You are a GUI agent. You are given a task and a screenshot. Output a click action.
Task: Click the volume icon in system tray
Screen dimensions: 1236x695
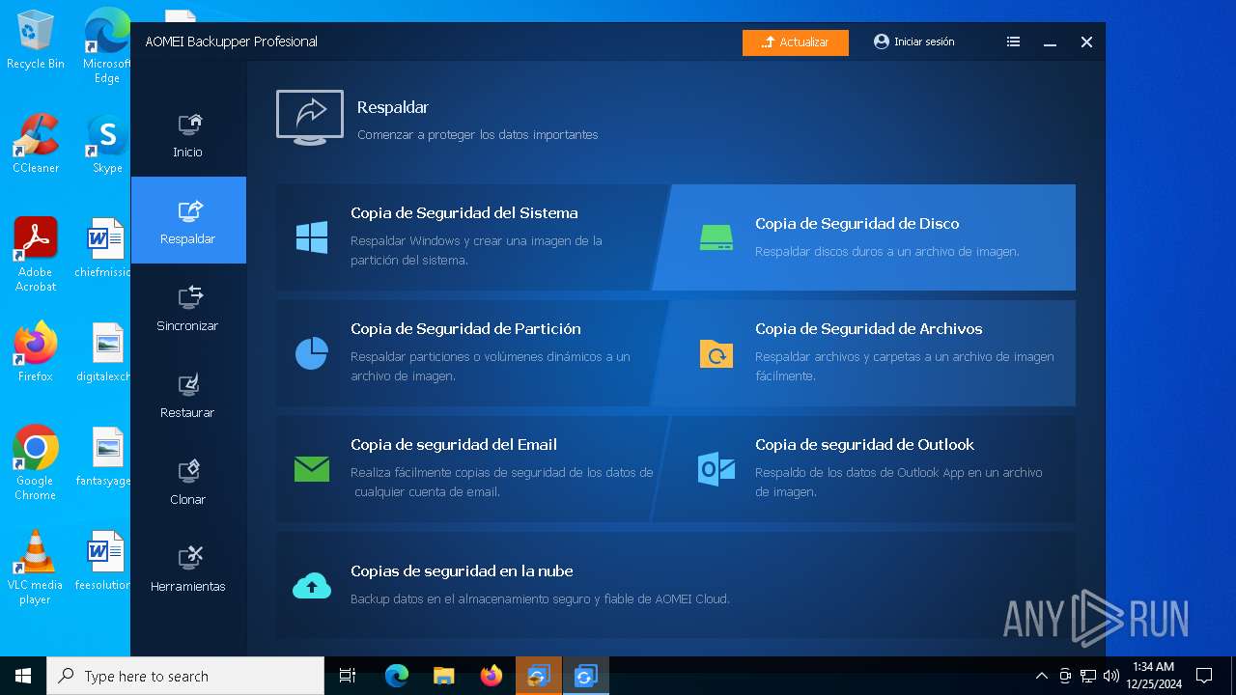pyautogui.click(x=1110, y=676)
